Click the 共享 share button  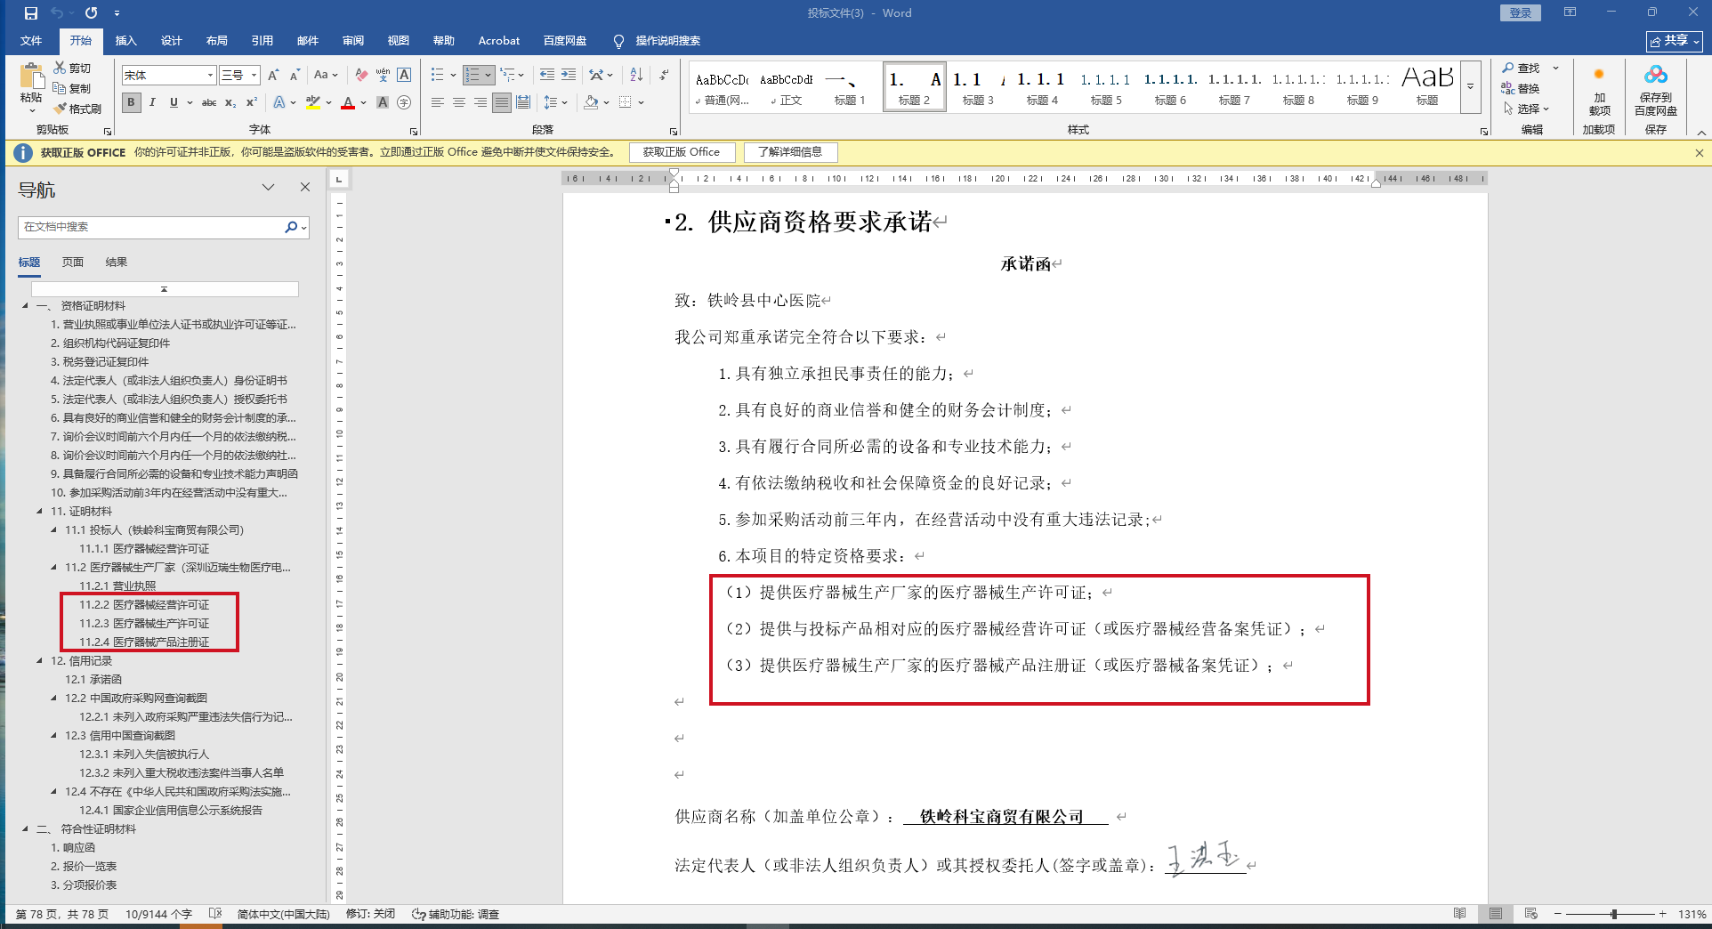click(1675, 41)
